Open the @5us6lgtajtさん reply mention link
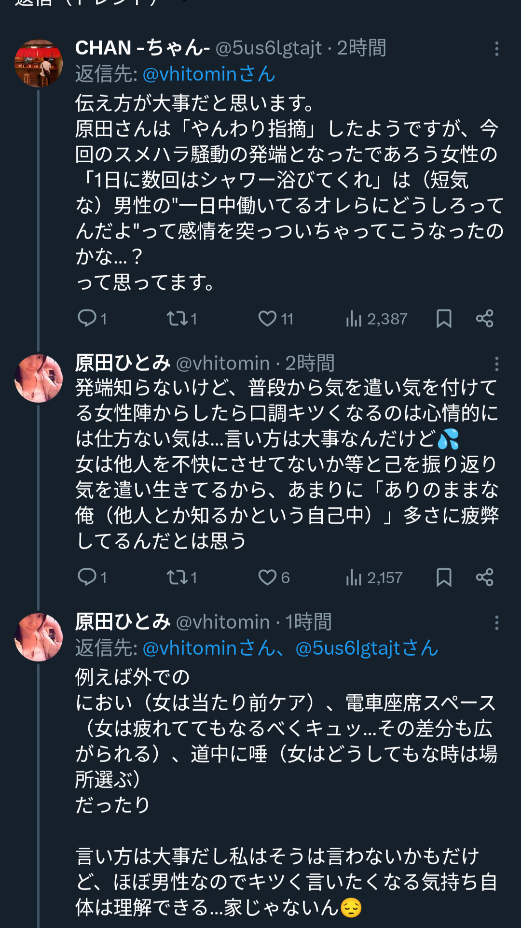 point(367,648)
